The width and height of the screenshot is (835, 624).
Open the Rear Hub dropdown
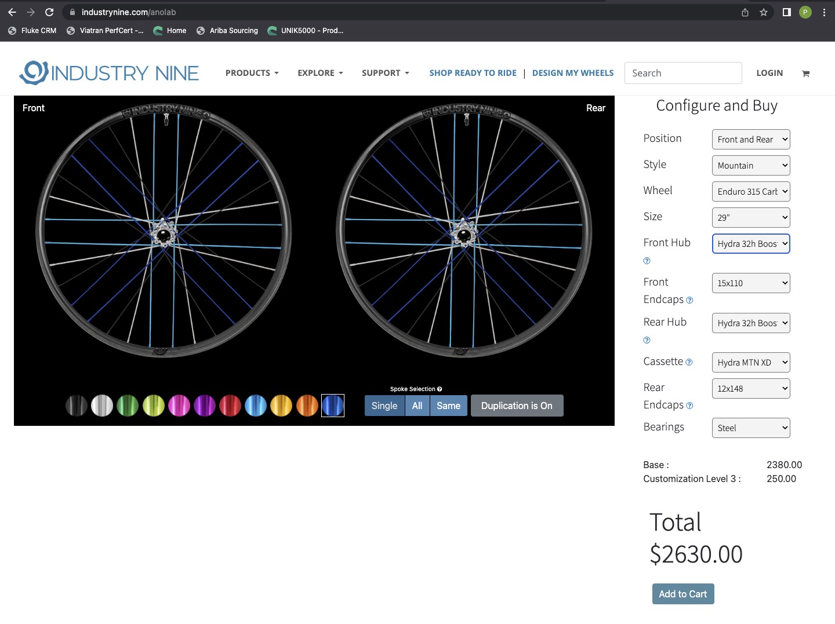(x=751, y=323)
